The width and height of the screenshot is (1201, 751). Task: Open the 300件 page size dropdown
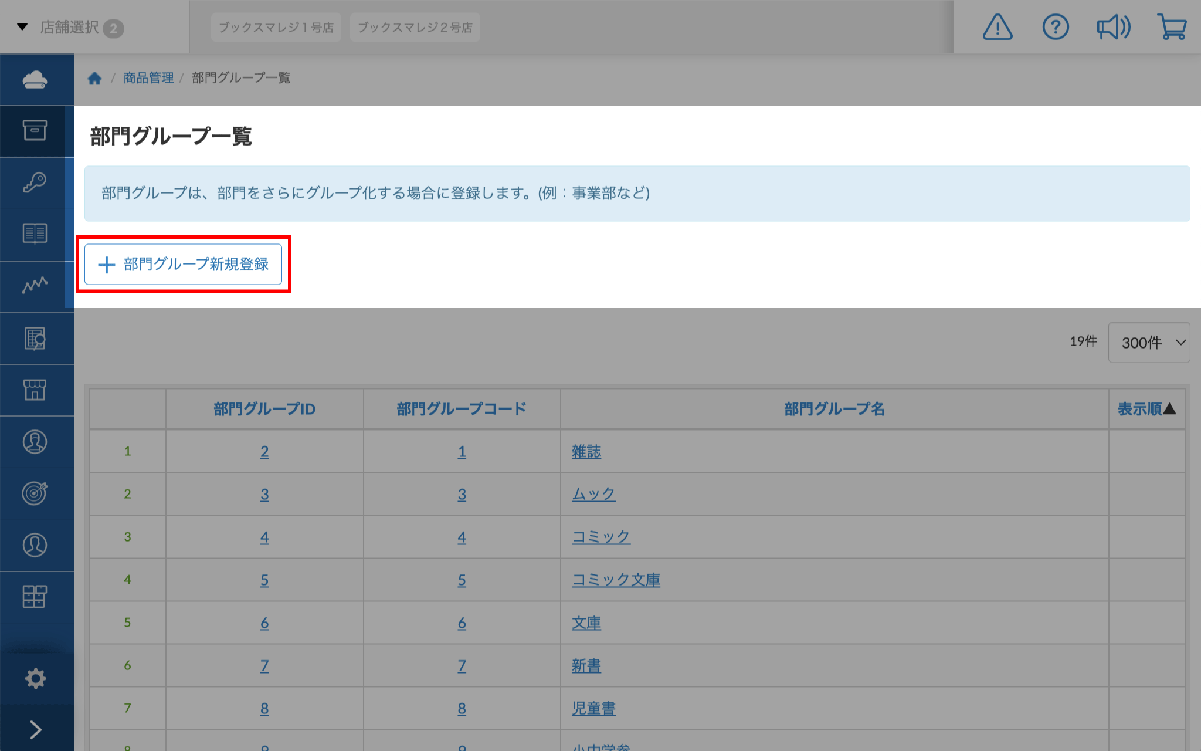pyautogui.click(x=1149, y=343)
